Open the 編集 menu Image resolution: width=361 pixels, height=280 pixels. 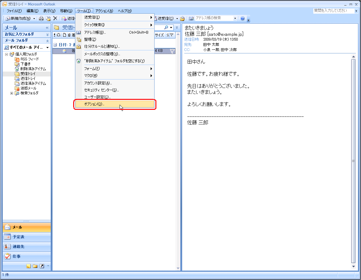[x=32, y=11]
